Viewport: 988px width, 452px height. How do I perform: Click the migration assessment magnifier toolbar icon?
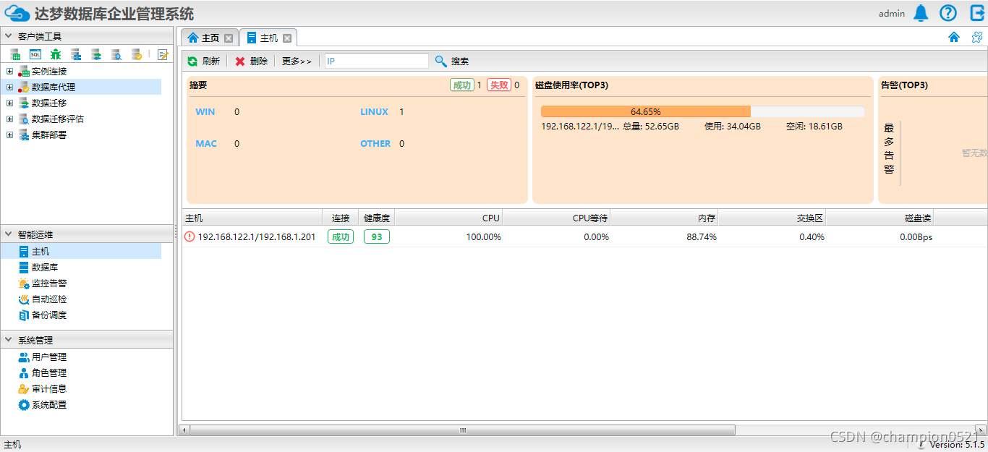click(116, 54)
